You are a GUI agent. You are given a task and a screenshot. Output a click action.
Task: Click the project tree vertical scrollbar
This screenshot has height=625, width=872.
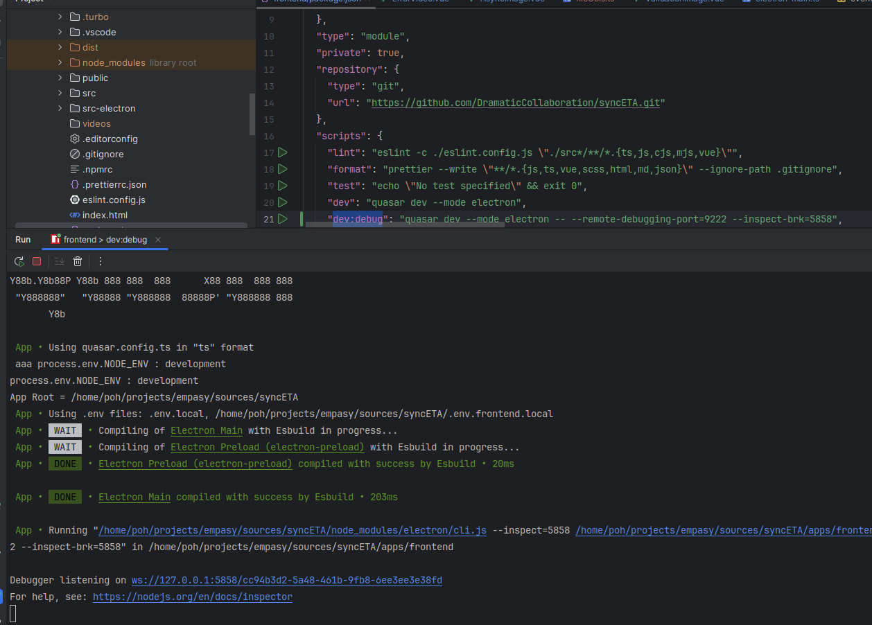click(x=252, y=114)
